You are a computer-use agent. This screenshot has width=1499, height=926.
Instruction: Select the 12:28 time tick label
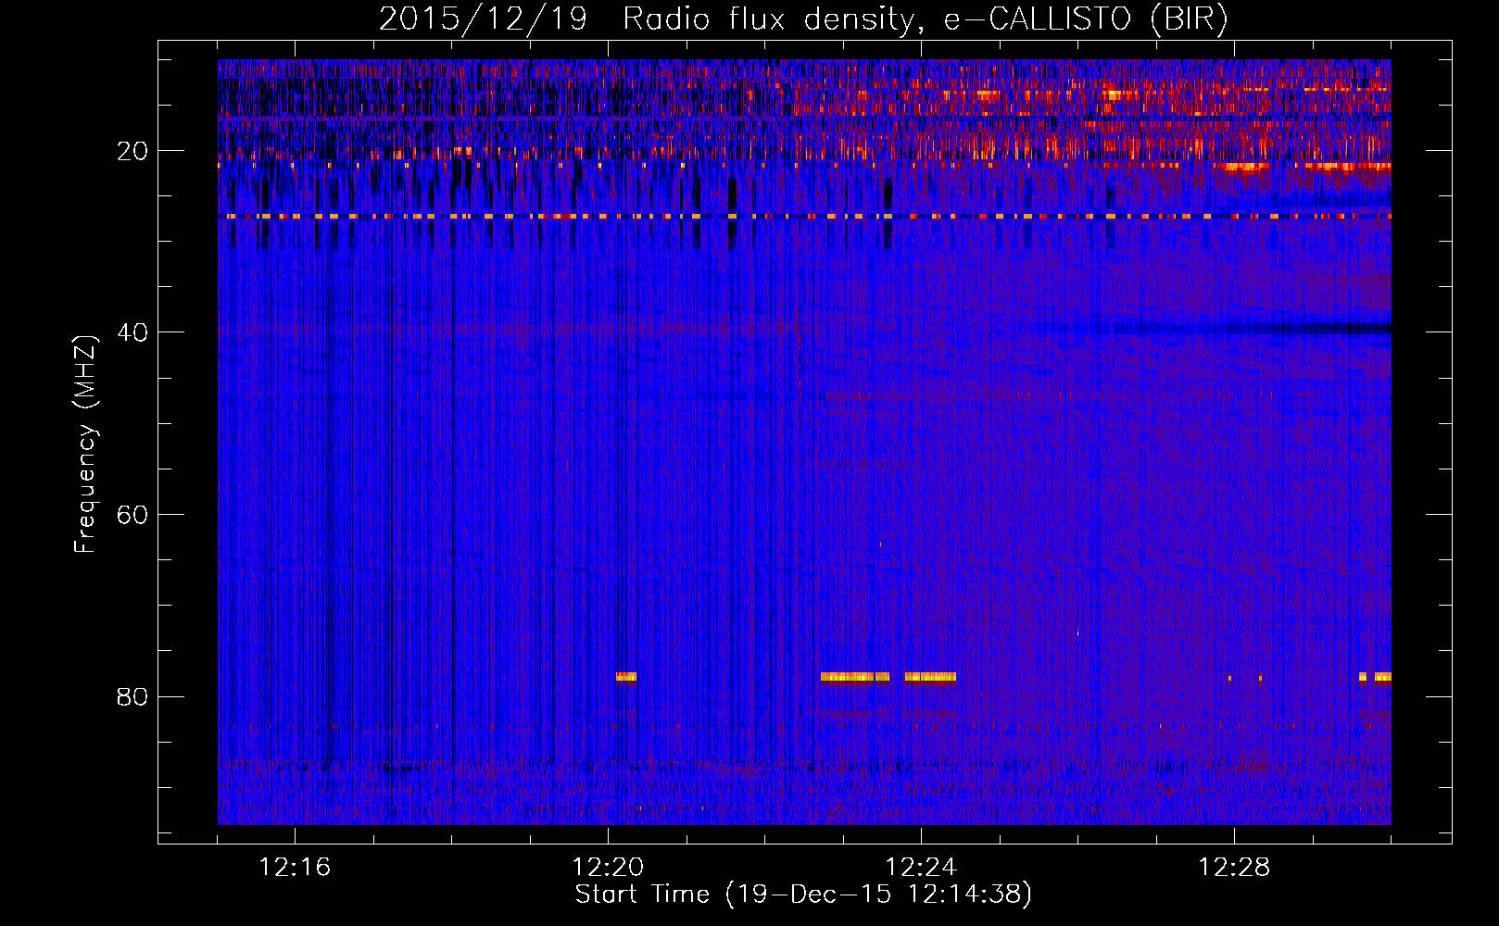(x=1234, y=868)
